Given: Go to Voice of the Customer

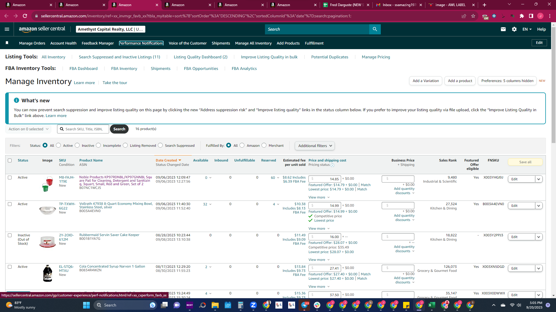Looking at the screenshot, I should (188, 43).
